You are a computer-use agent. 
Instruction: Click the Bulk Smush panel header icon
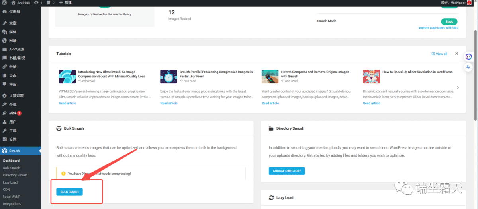59,128
